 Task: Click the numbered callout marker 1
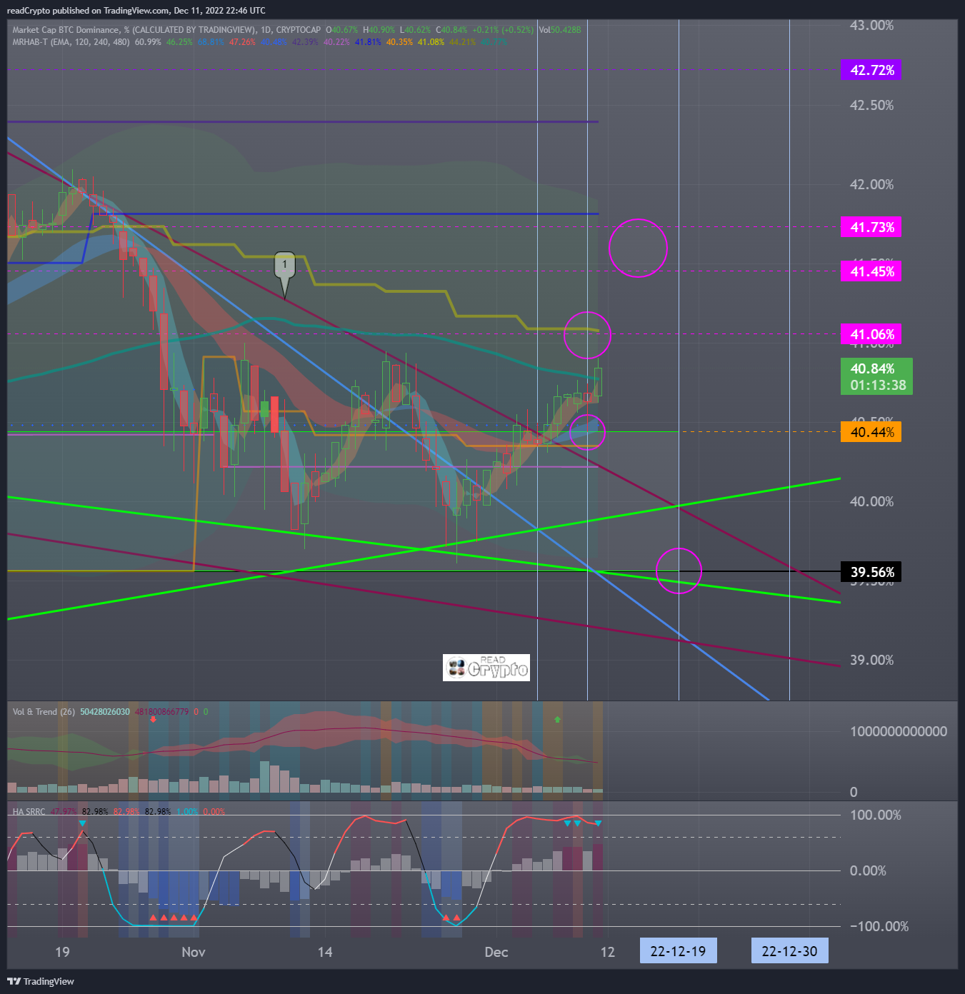point(285,273)
